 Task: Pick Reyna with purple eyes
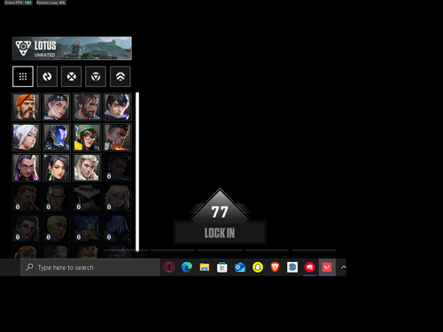(26, 167)
